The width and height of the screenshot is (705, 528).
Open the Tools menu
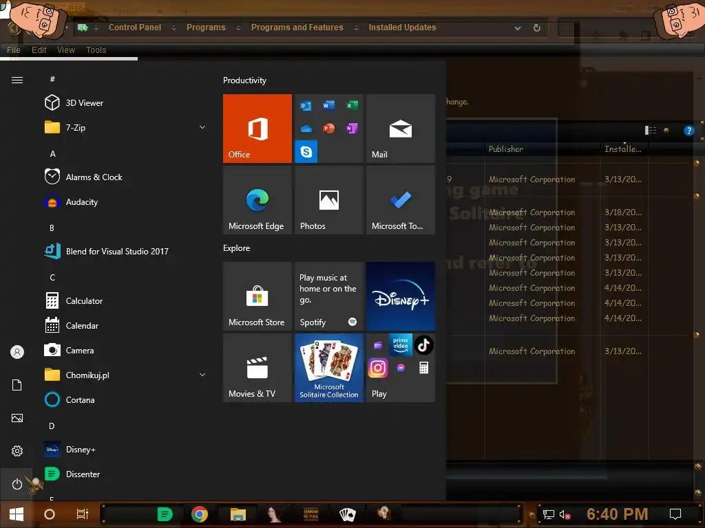96,49
